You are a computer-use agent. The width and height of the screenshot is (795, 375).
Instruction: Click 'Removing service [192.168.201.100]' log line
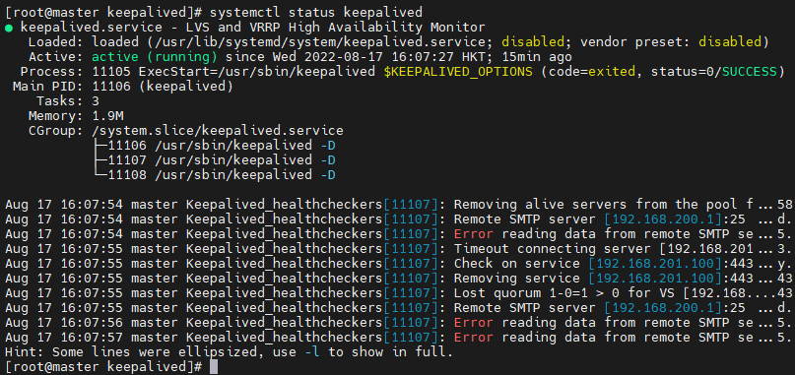tap(399, 279)
